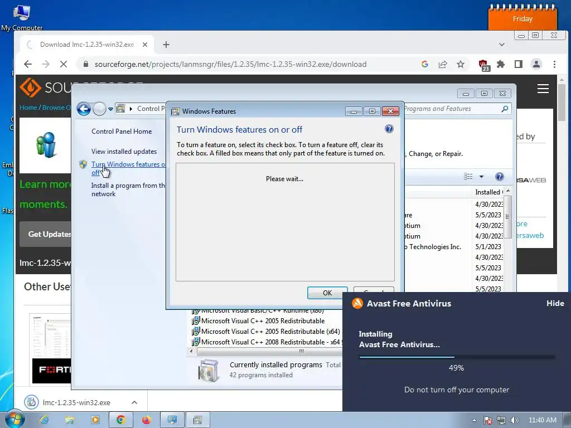571x428 pixels.
Task: Switch to Chrome in taskbar
Action: (x=120, y=420)
